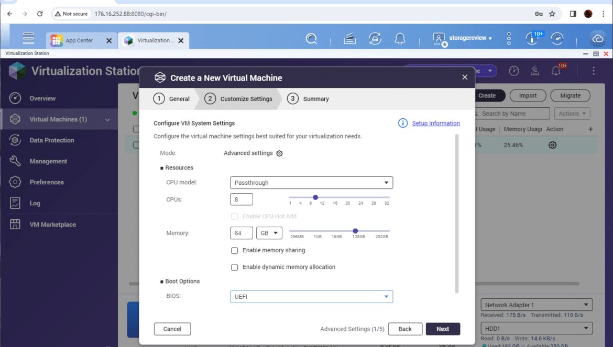Open the QTS dashboard gauge icon

pyautogui.click(x=557, y=38)
